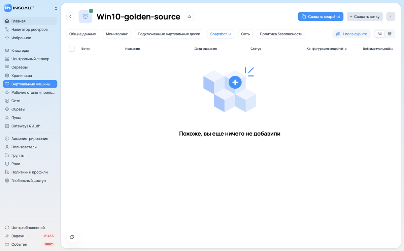Open Задачи with 21435 badge
Viewport: 404px width, 251px height.
(x=30, y=236)
